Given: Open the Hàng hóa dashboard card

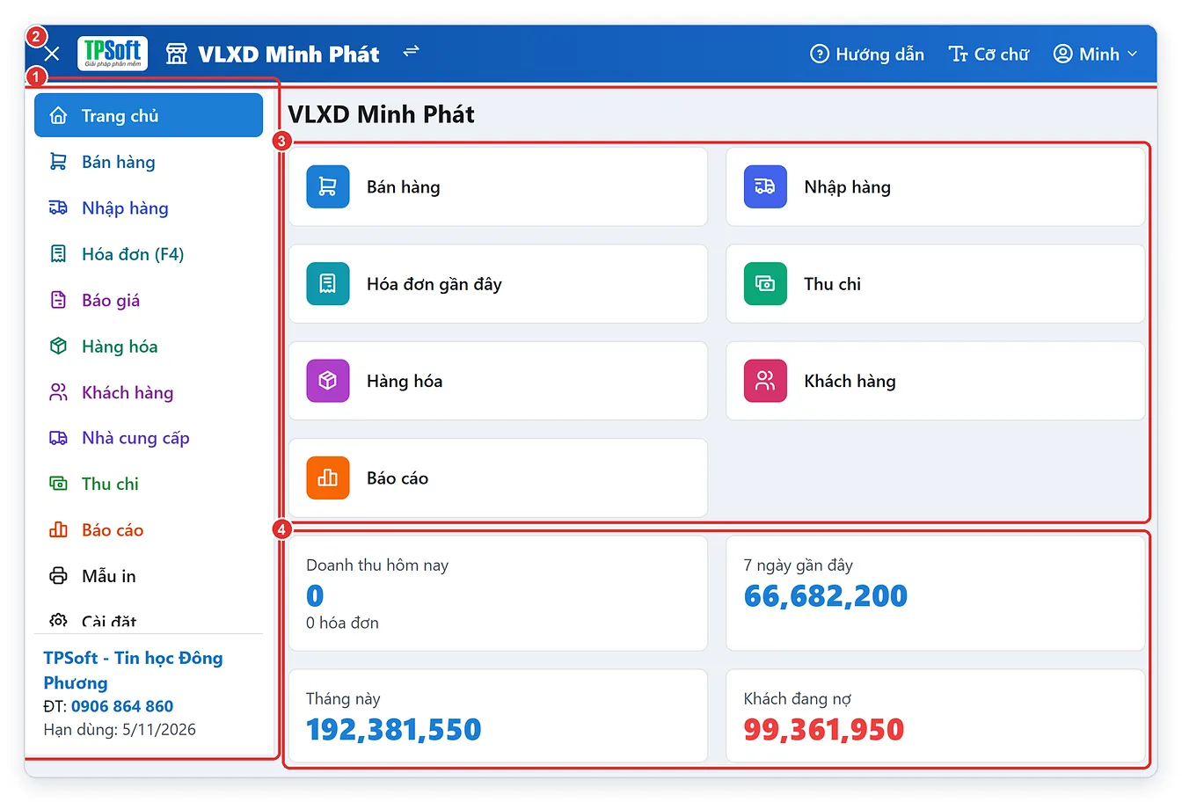Looking at the screenshot, I should (498, 381).
